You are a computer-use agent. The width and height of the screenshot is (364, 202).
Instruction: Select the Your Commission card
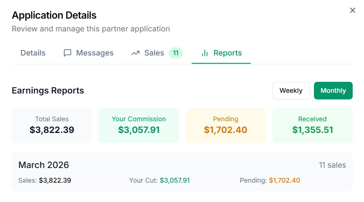tap(139, 125)
